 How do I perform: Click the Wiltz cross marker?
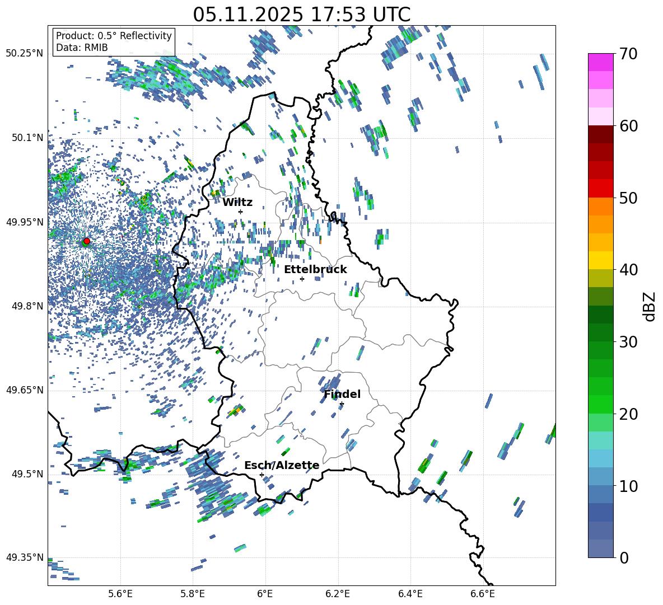tap(240, 212)
